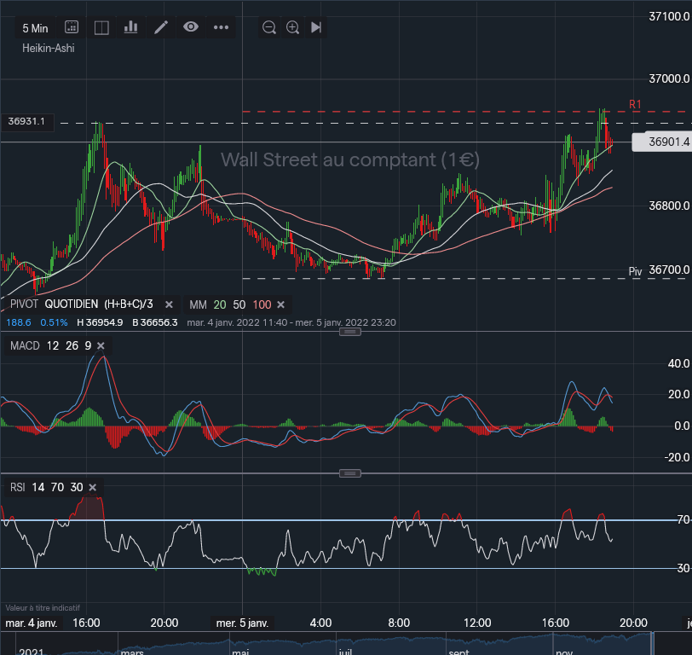This screenshot has width=692, height=655.
Task: Toggle the eye visibility icon
Action: (191, 27)
